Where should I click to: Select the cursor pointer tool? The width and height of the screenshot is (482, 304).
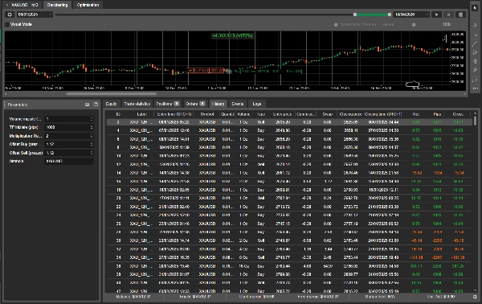(x=475, y=8)
